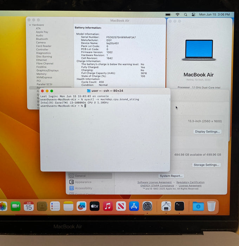Select Disc Burning in the Hardware list
Screen dimensions: 239x246
pos(44,57)
